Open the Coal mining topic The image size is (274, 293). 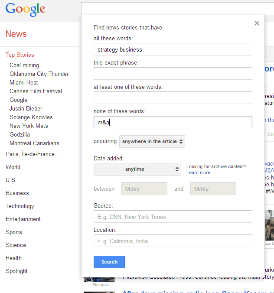pos(24,65)
